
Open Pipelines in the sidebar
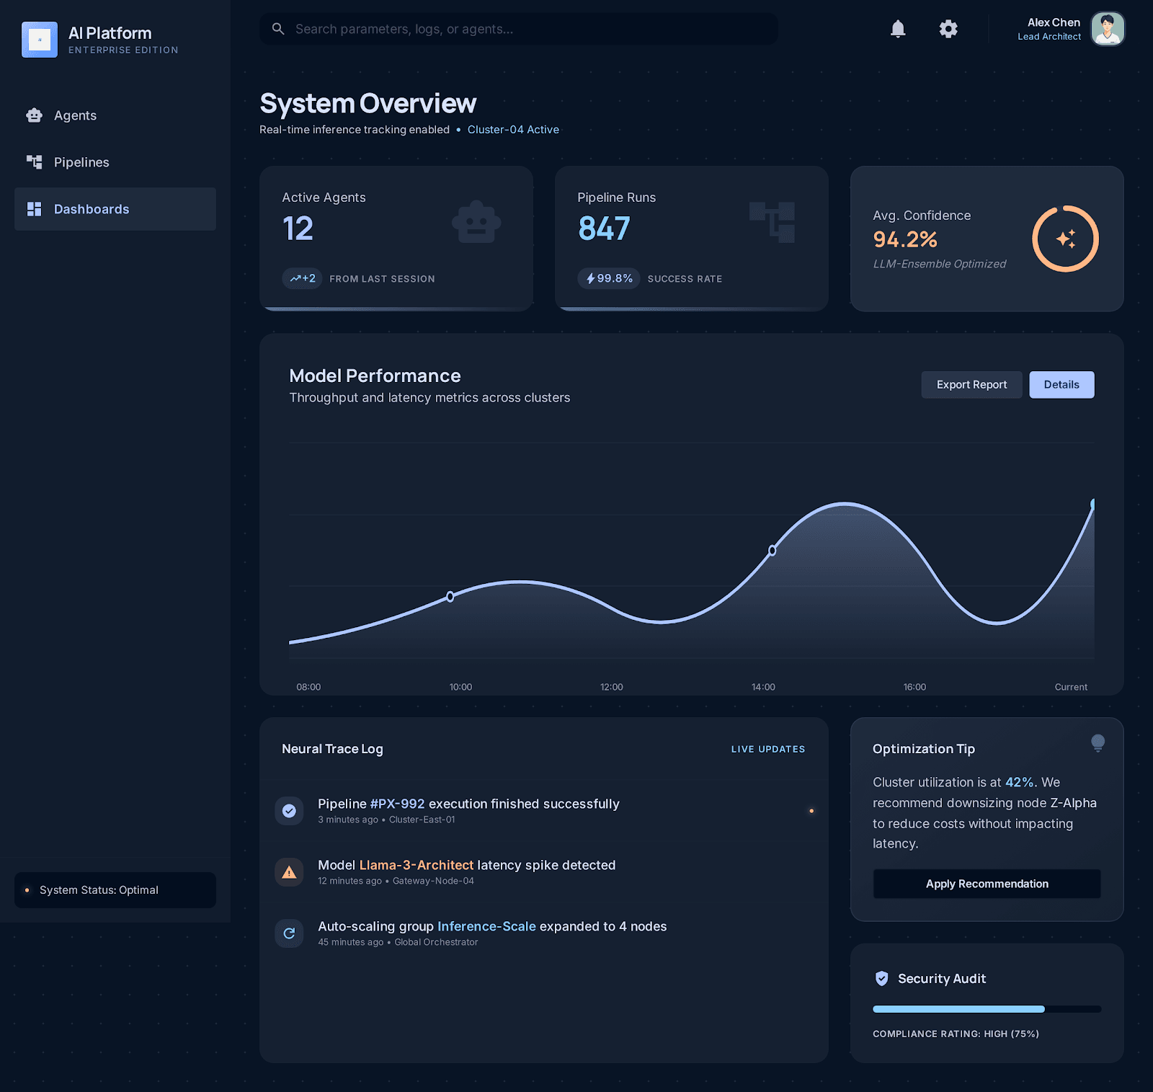81,162
